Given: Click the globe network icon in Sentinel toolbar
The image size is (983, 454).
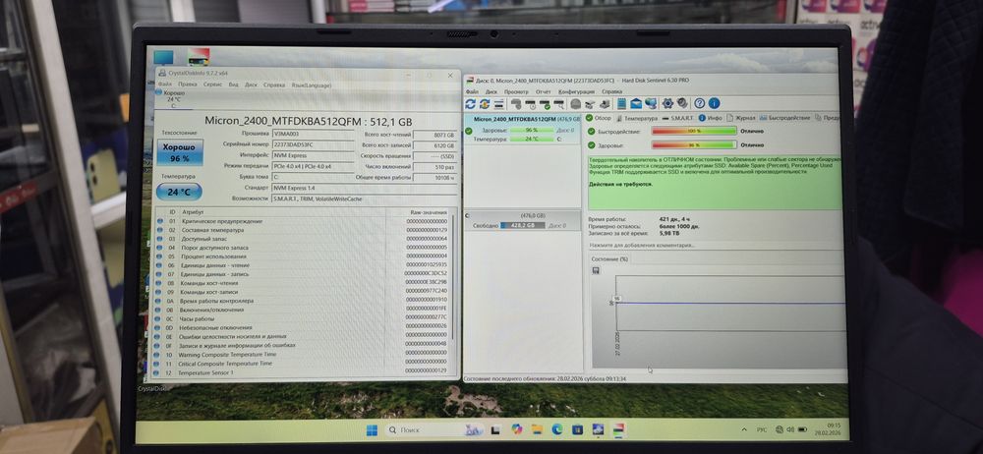Looking at the screenshot, I should (x=651, y=103).
